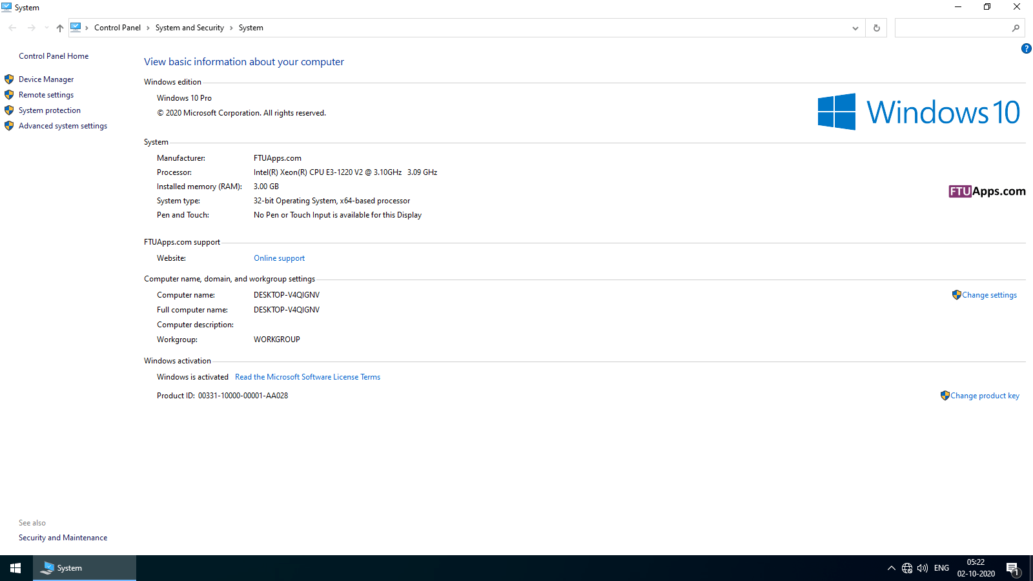Select Control Panel in the breadcrumb
This screenshot has height=581, width=1033.
(x=118, y=28)
